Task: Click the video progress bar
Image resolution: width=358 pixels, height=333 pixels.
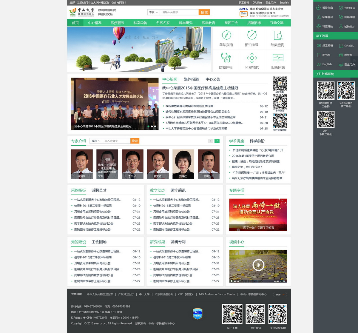Action: click(256, 281)
